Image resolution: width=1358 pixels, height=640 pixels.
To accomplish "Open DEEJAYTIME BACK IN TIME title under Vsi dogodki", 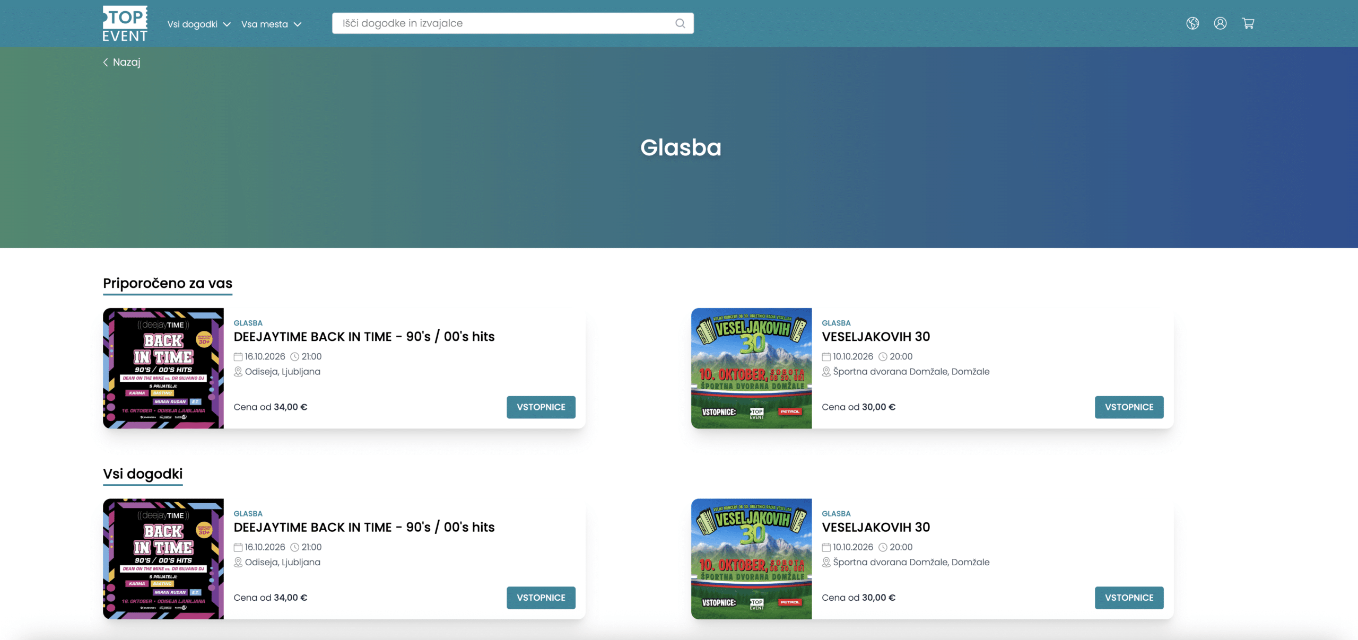I will 364,527.
